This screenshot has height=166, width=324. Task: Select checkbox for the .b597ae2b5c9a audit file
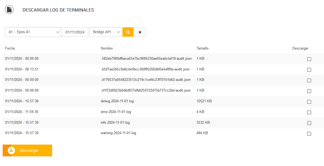(x=309, y=70)
